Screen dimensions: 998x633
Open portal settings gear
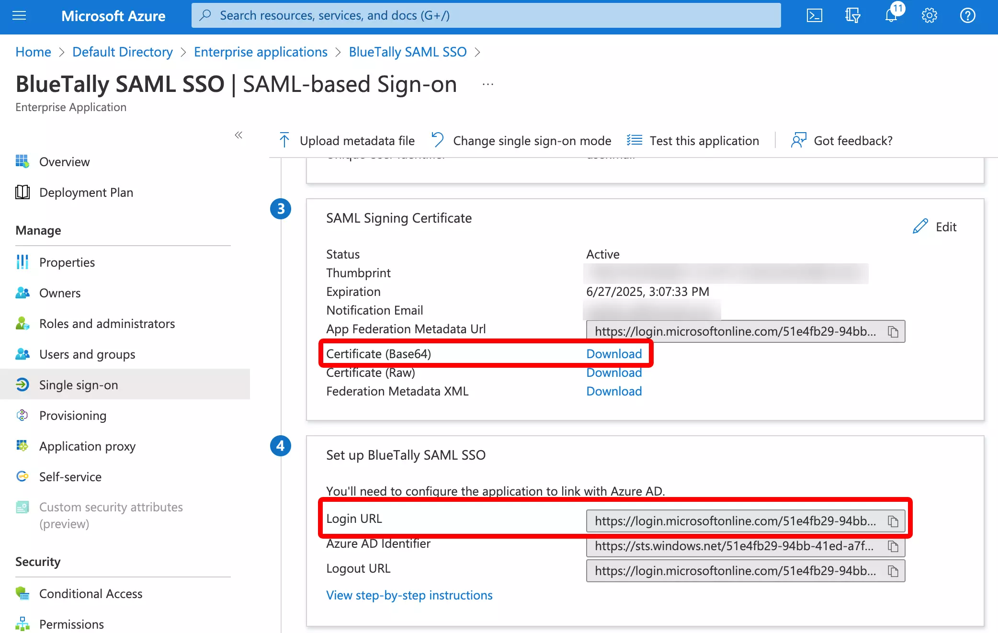coord(929,16)
